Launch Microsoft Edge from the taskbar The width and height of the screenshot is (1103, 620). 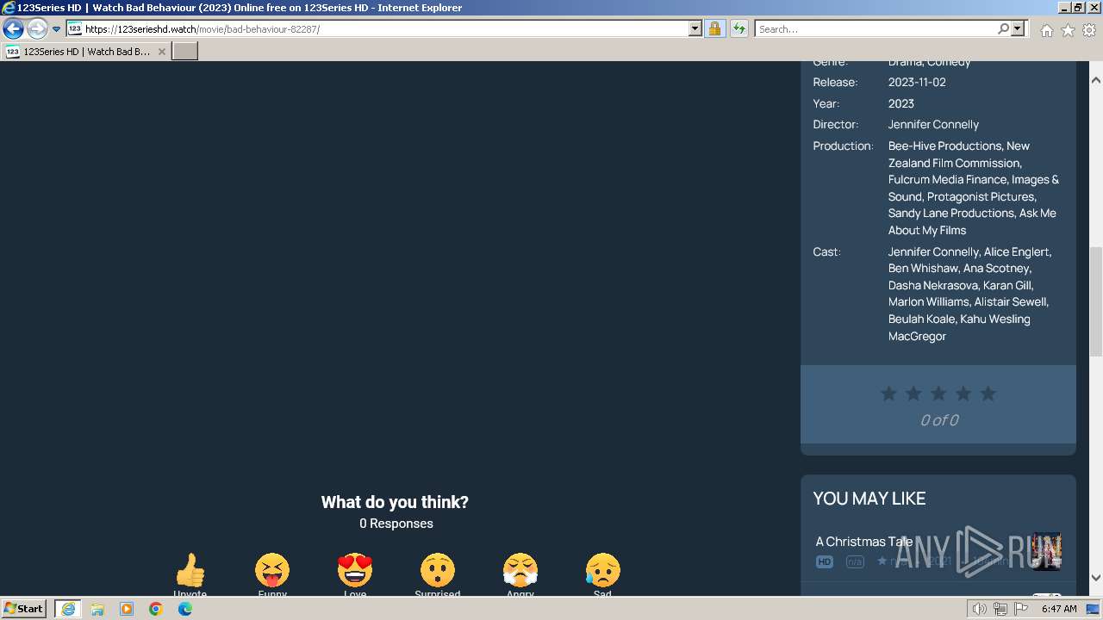tap(184, 609)
